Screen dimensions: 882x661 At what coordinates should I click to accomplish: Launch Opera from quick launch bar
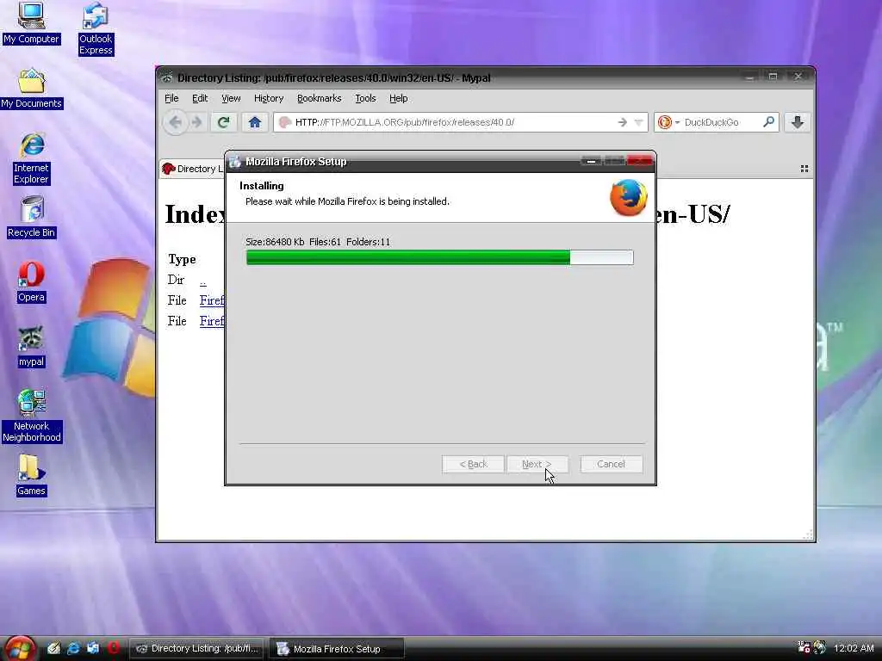113,649
